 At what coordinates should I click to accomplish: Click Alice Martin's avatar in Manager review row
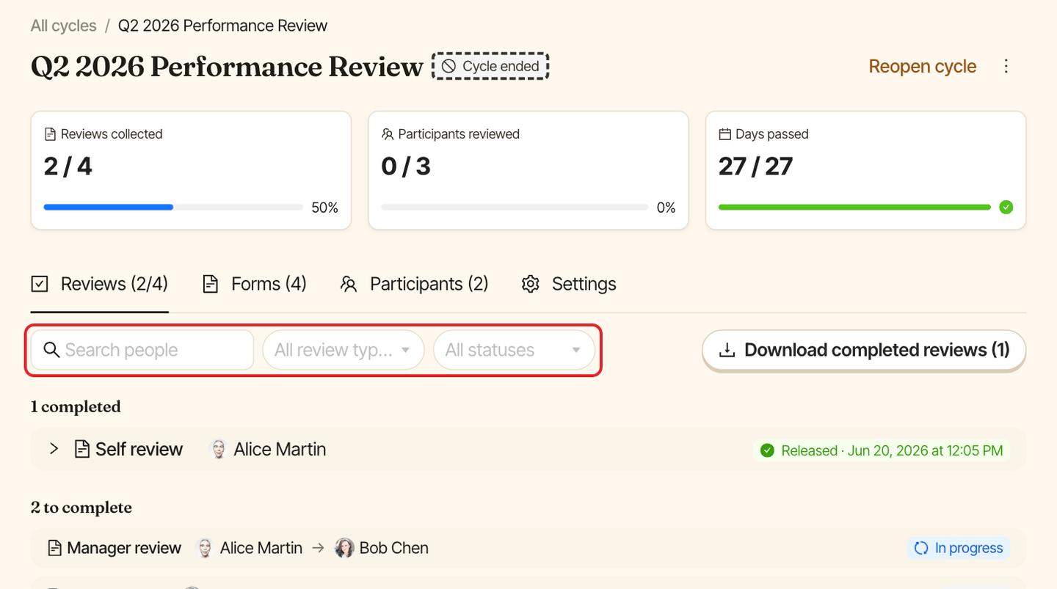pos(205,548)
